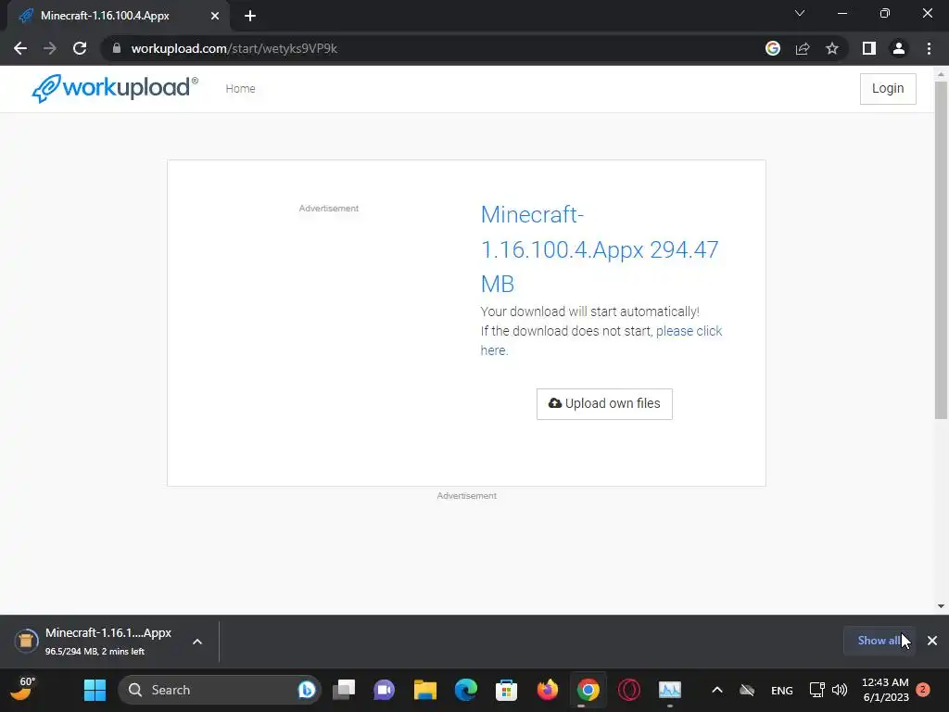Click the volume speaker icon
Image resolution: width=949 pixels, height=712 pixels.
[840, 690]
